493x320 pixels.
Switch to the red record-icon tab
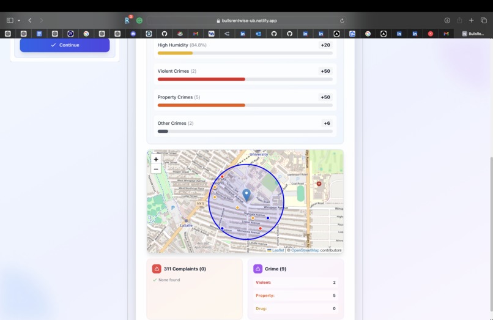coord(431,34)
